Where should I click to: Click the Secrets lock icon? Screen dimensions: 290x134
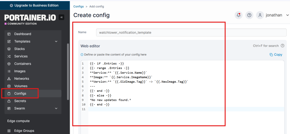tap(9, 101)
